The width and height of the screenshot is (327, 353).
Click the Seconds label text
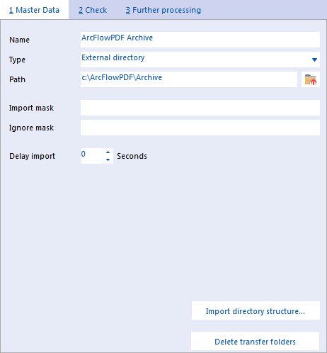pyautogui.click(x=132, y=156)
